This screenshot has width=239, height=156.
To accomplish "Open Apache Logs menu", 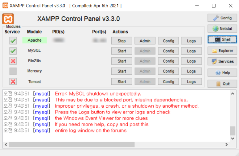I will pos(191,41).
